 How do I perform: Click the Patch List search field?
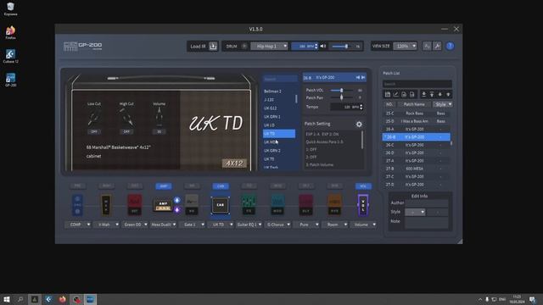(417, 84)
